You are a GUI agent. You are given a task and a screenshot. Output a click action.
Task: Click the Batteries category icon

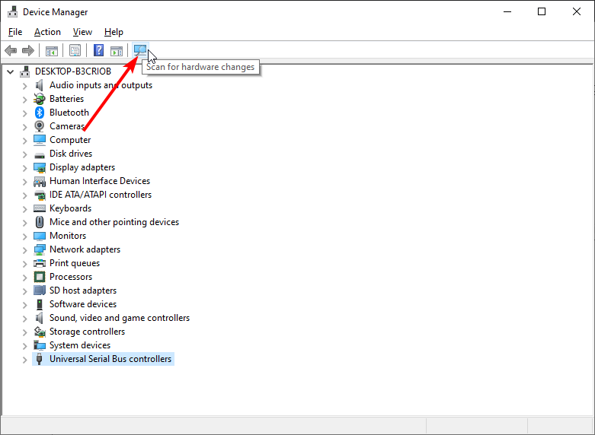click(40, 99)
